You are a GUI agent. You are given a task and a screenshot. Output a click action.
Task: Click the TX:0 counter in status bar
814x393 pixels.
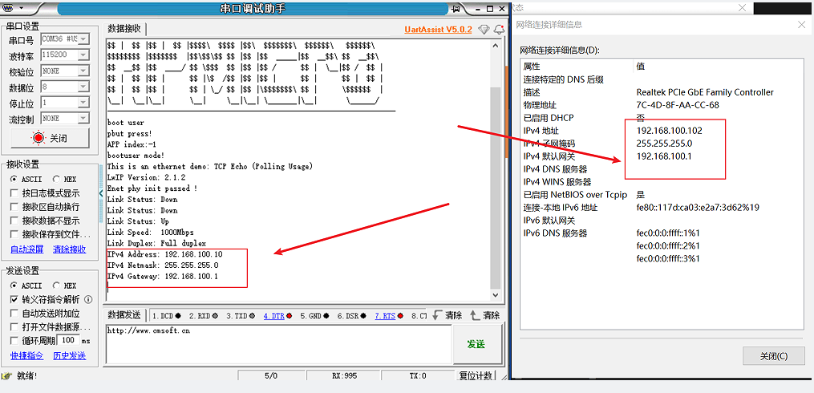pos(418,376)
